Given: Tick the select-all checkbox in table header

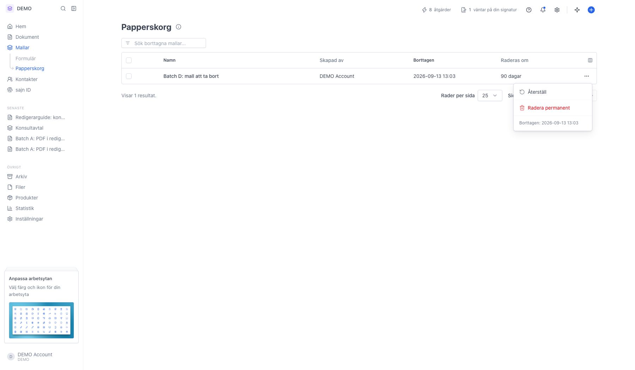Looking at the screenshot, I should (x=129, y=60).
